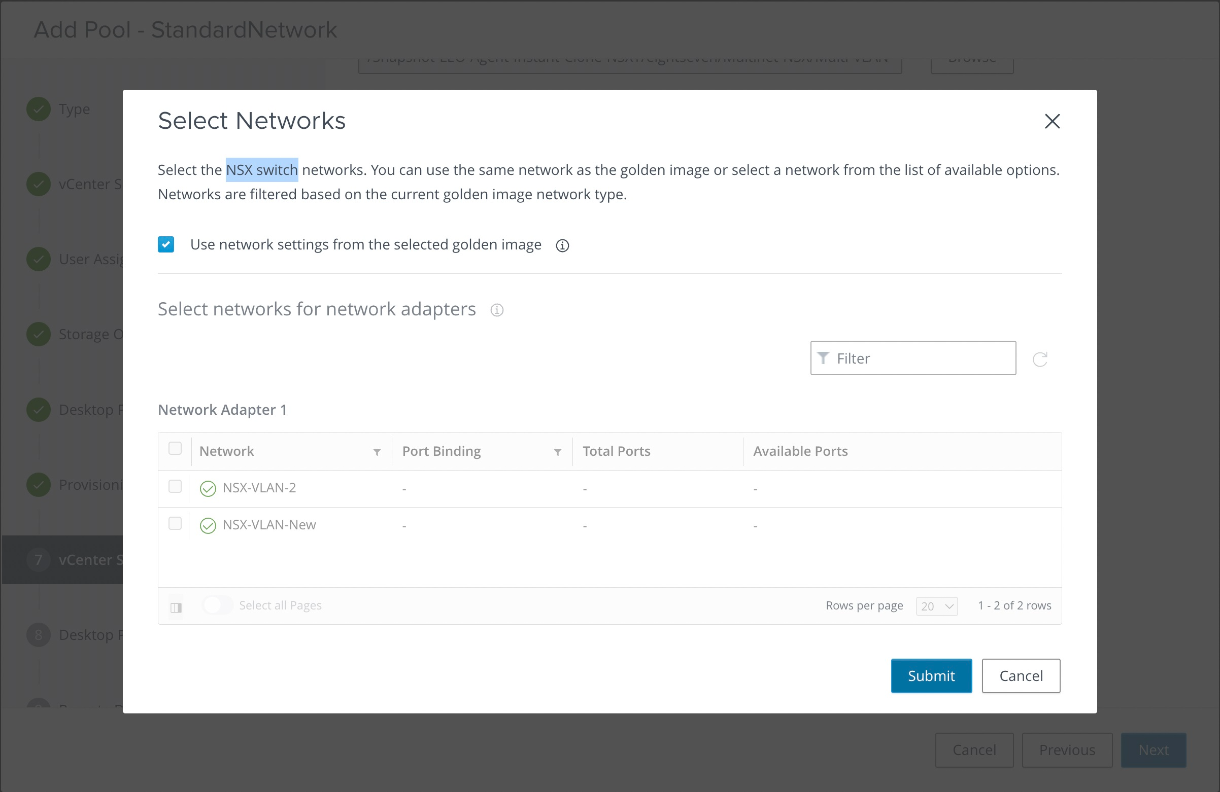Image resolution: width=1220 pixels, height=792 pixels.
Task: Click the completed checkmark beside Storage step
Action: coord(38,334)
